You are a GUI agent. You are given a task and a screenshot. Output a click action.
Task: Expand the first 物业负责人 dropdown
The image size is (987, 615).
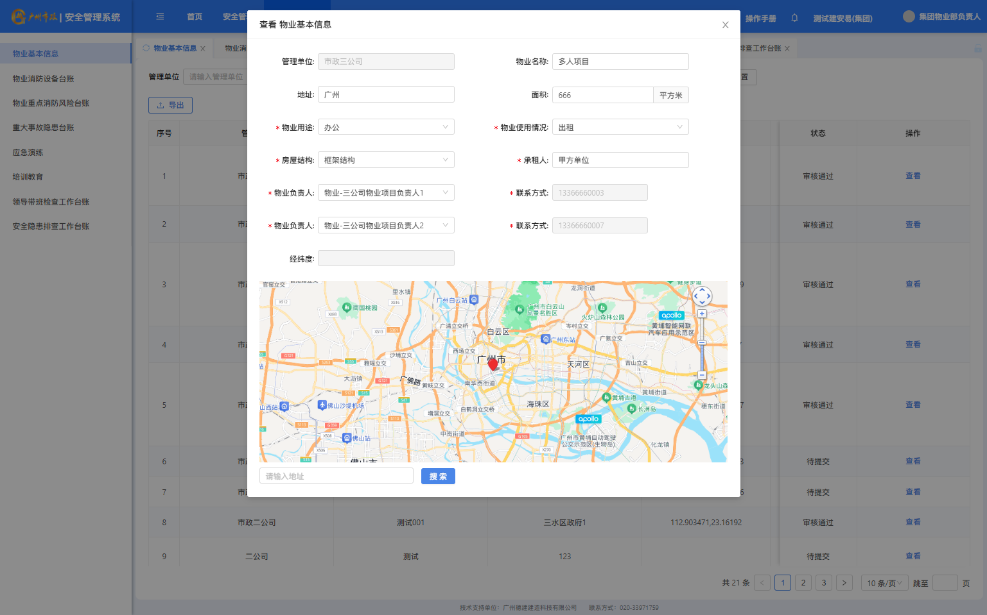click(386, 192)
